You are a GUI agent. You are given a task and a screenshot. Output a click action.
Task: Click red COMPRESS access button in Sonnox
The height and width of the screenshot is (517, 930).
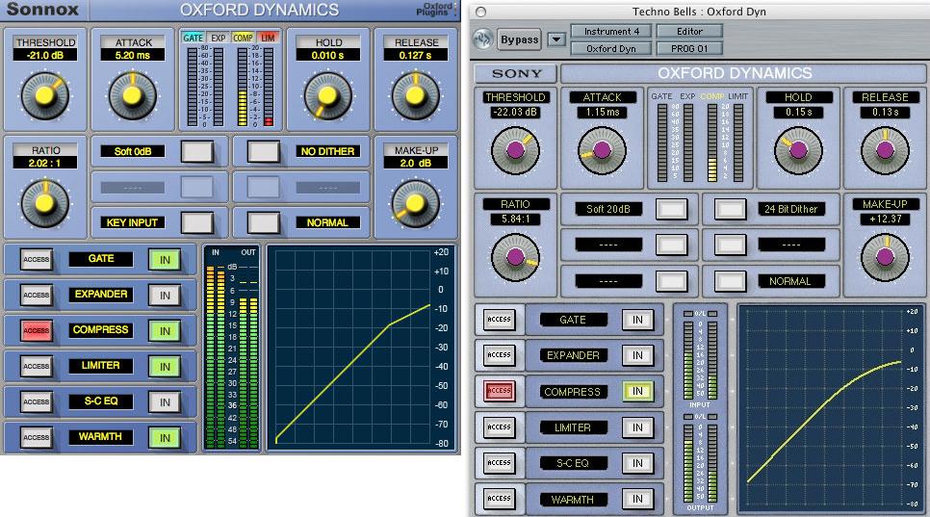pos(37,331)
